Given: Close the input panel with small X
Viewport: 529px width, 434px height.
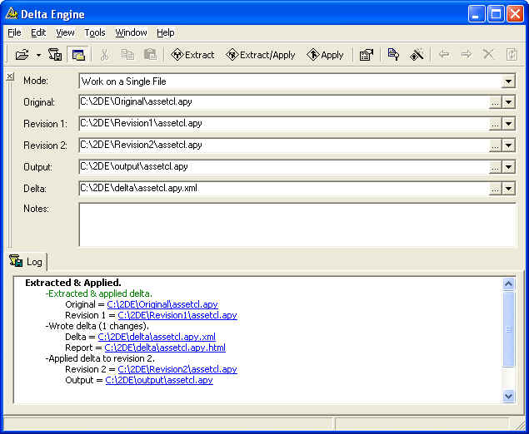Looking at the screenshot, I should (10, 76).
